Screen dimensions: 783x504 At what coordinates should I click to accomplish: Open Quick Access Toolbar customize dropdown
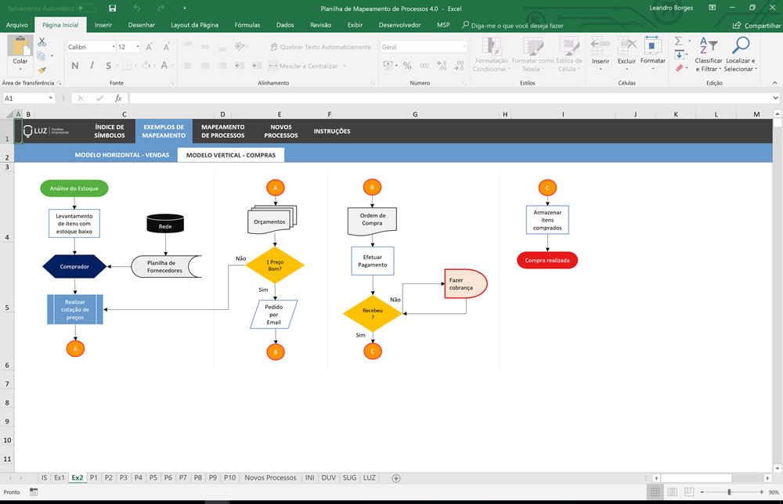(184, 9)
